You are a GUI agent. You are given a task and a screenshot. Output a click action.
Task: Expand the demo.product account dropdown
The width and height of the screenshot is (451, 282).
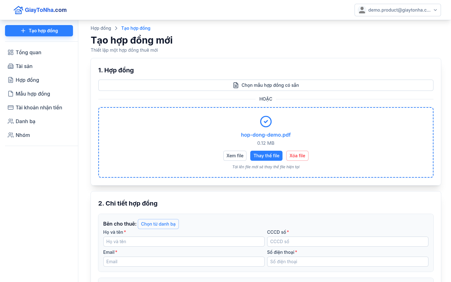pos(398,10)
